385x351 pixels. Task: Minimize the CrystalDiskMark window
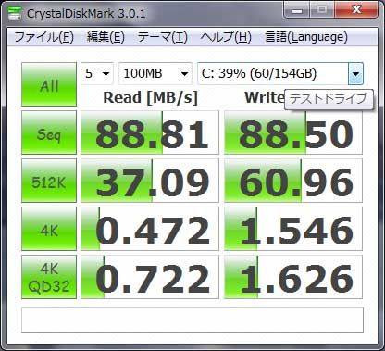tap(296, 10)
